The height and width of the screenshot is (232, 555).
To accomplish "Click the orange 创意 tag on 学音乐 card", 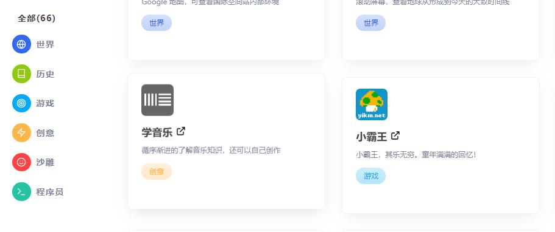I will point(157,172).
